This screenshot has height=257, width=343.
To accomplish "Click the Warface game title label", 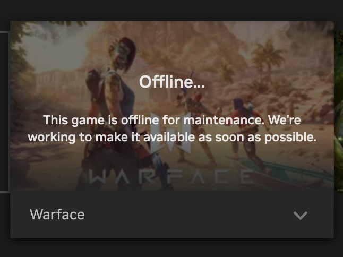I will point(57,215).
